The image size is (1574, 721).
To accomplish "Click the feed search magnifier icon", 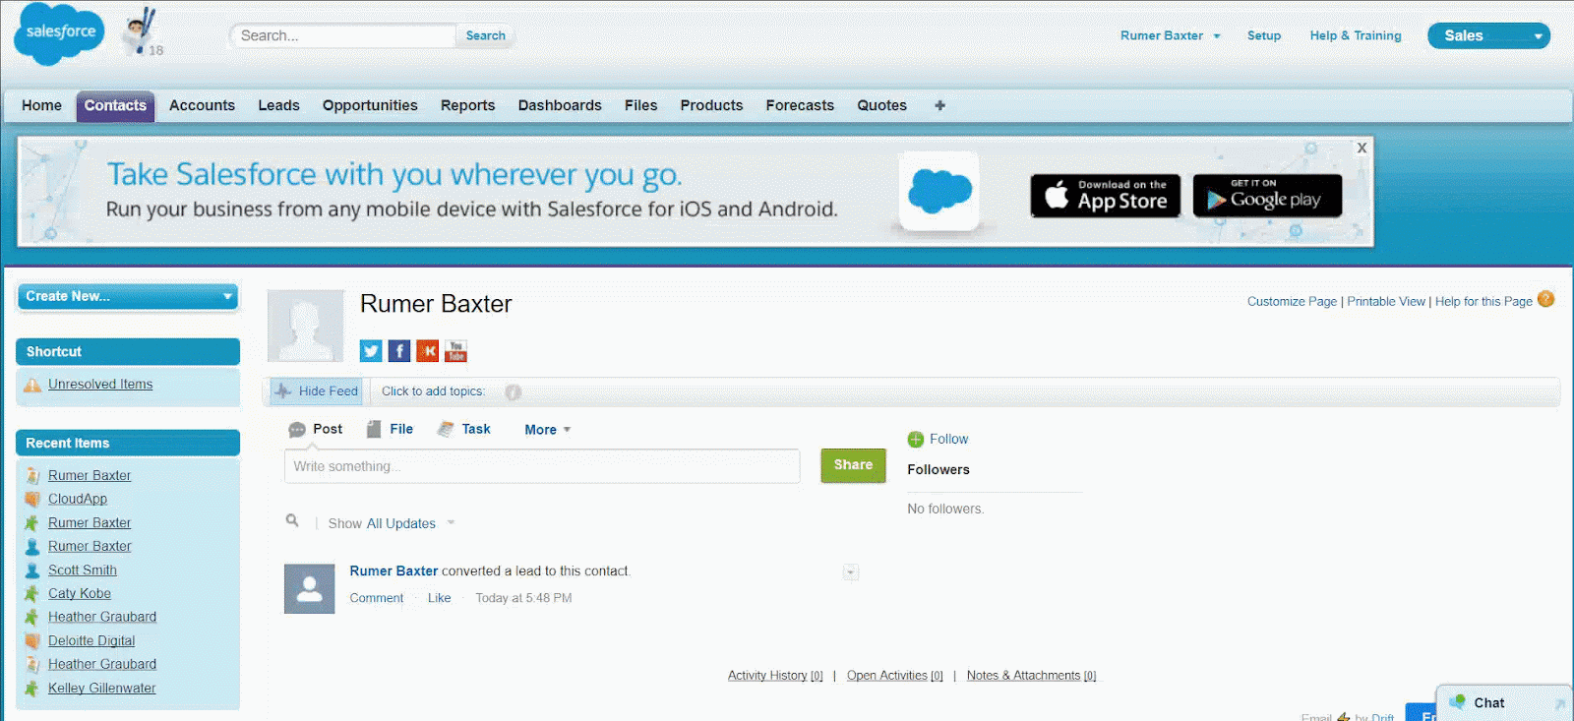I will tap(292, 520).
